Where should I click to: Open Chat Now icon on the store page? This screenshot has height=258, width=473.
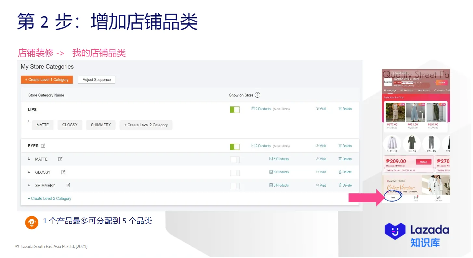click(438, 197)
